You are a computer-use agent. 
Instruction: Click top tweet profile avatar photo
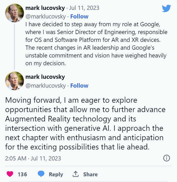(14, 13)
